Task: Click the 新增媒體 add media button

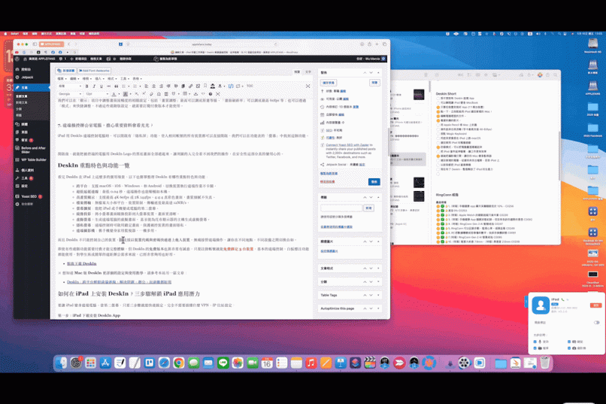Action: pos(66,70)
